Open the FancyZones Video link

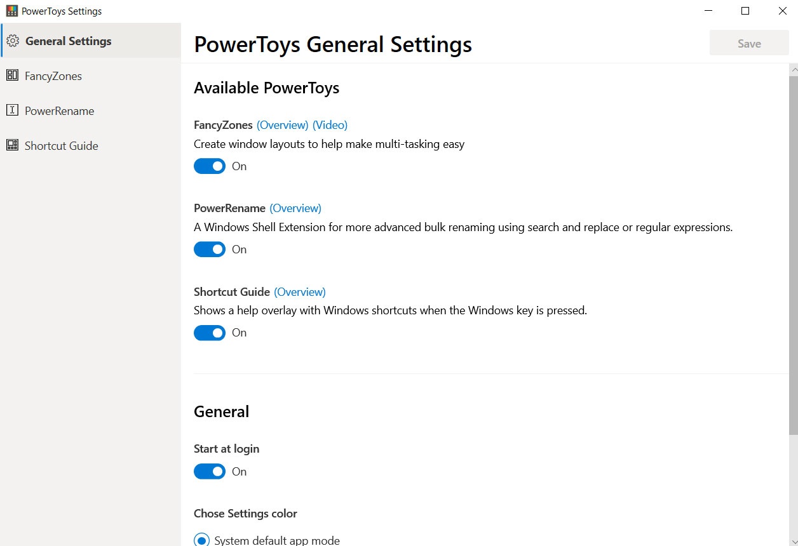(330, 125)
